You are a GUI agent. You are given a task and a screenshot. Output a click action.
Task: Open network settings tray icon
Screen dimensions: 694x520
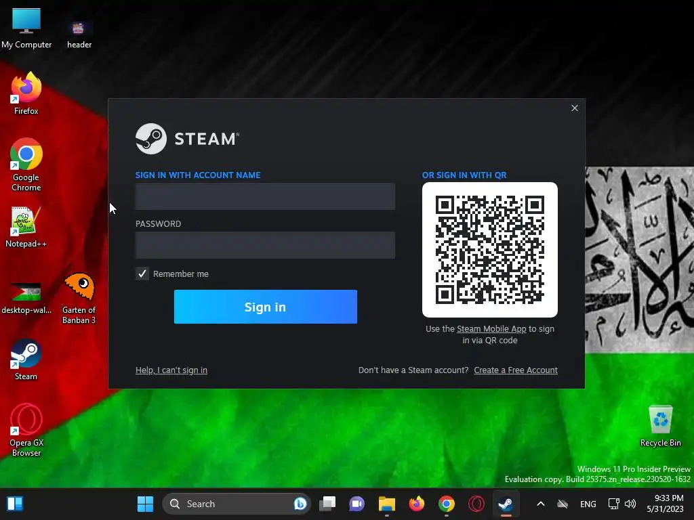click(614, 504)
